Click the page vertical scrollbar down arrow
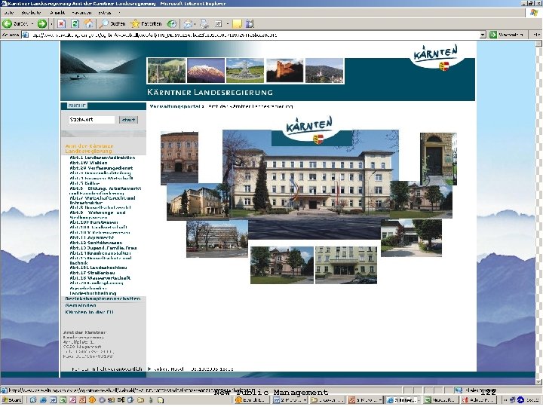This screenshot has height=407, width=543. tap(538, 382)
